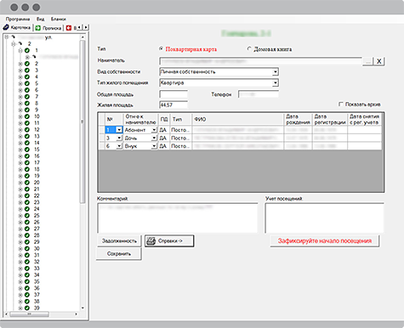Click the Дата рождения column header
Image resolution: width=404 pixels, height=328 pixels.
point(298,119)
